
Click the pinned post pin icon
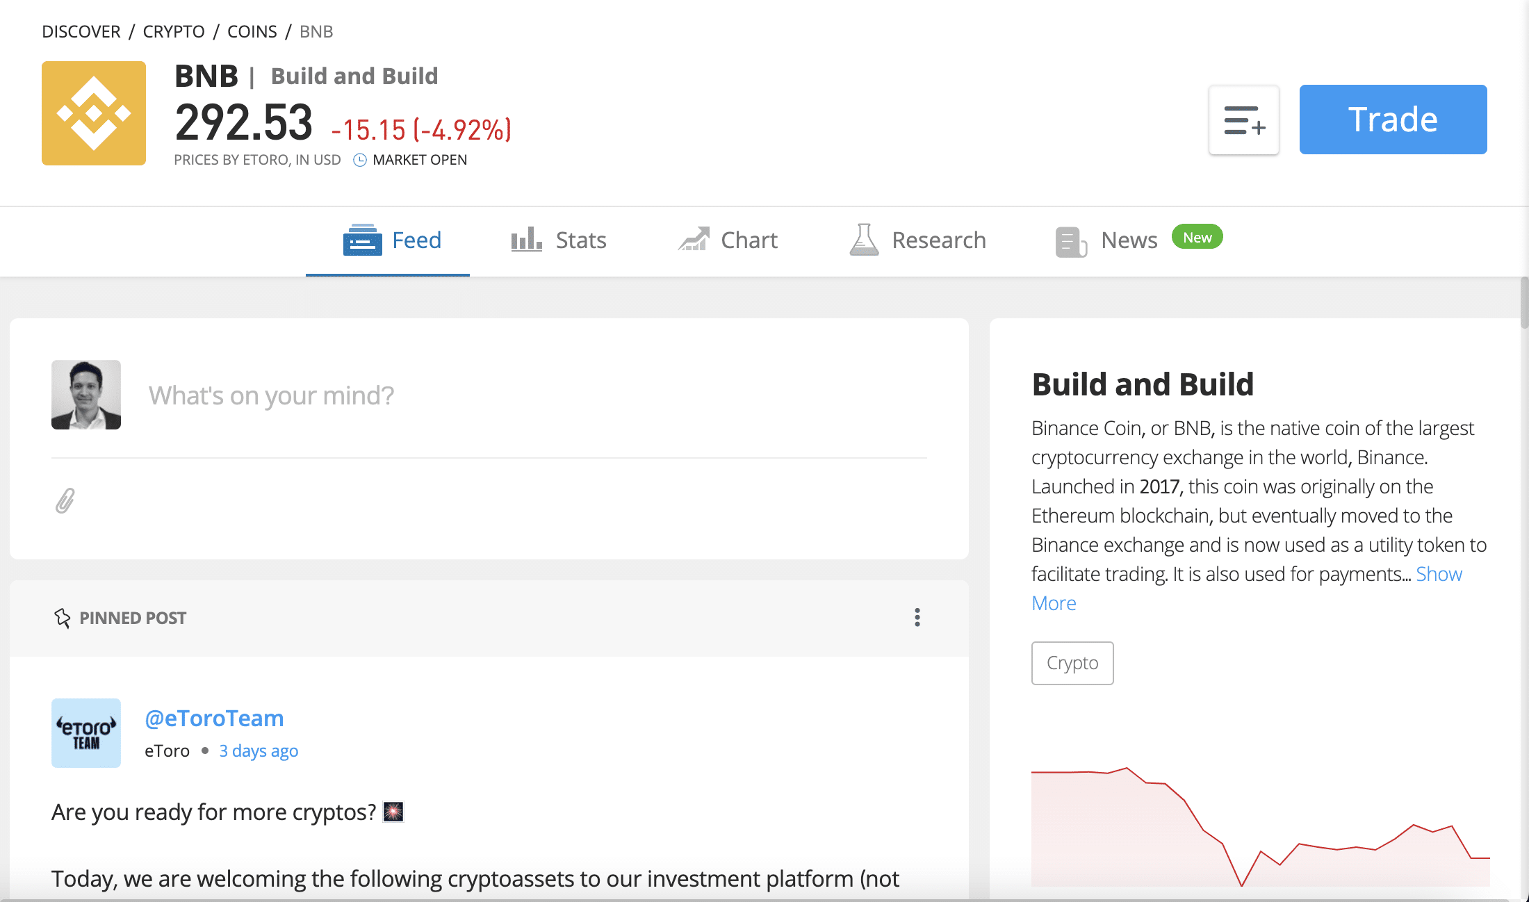tap(63, 618)
